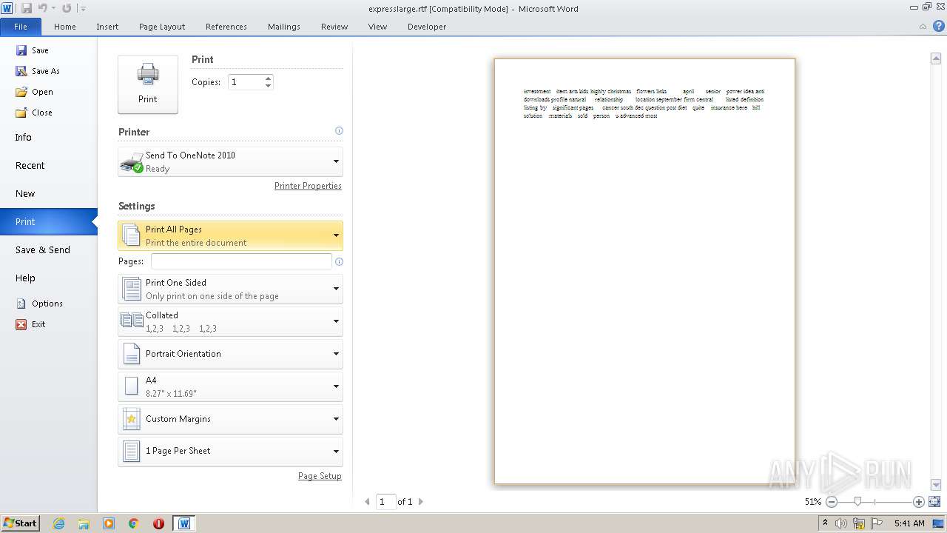This screenshot has width=947, height=533.
Task: Click preview scrollbar down arrow
Action: [x=935, y=485]
